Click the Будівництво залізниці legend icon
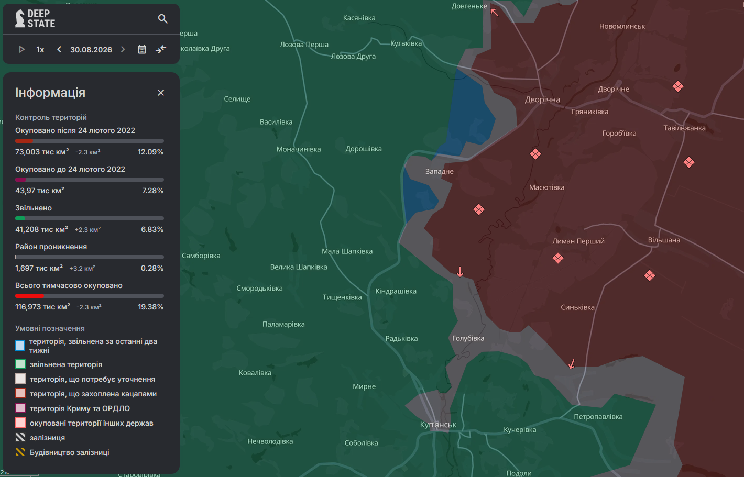Screen dimensions: 744x477 20,452
